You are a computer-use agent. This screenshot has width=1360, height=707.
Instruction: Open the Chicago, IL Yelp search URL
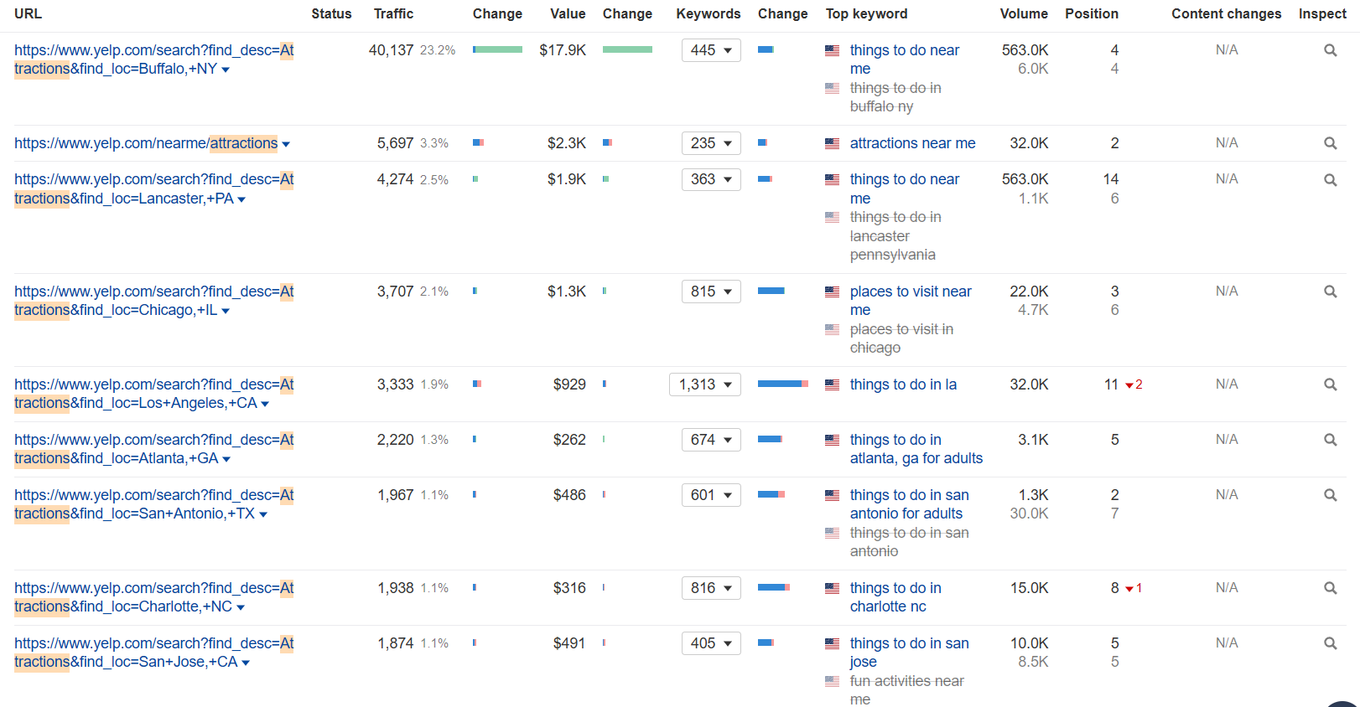pos(154,301)
